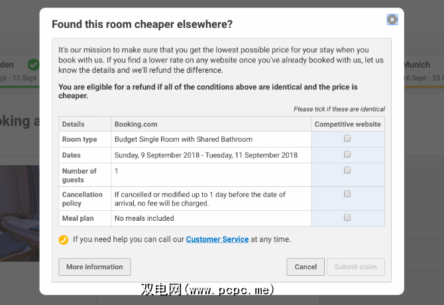The height and width of the screenshot is (305, 444).
Task: Tick the Dates identical checkbox
Action: pyautogui.click(x=347, y=154)
